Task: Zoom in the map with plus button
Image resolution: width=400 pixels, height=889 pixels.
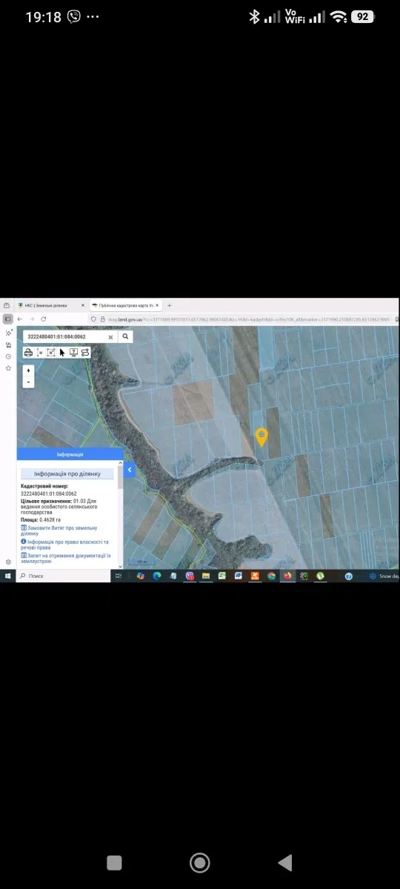Action: (x=28, y=370)
